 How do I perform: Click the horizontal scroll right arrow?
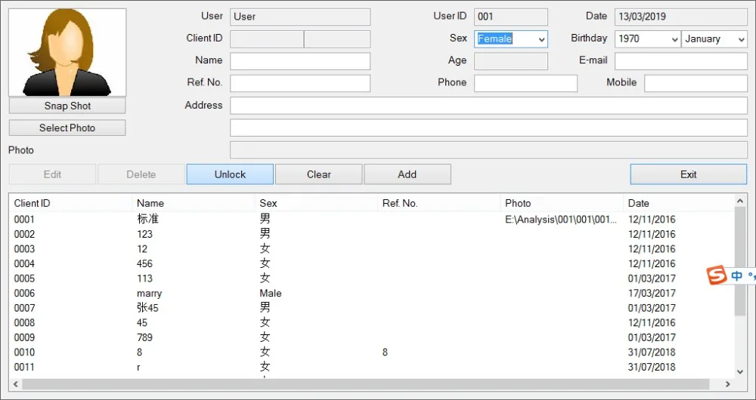728,384
